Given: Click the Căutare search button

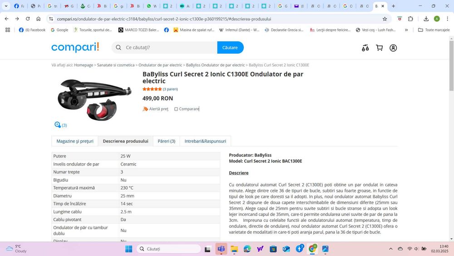Looking at the screenshot, I should [x=230, y=48].
